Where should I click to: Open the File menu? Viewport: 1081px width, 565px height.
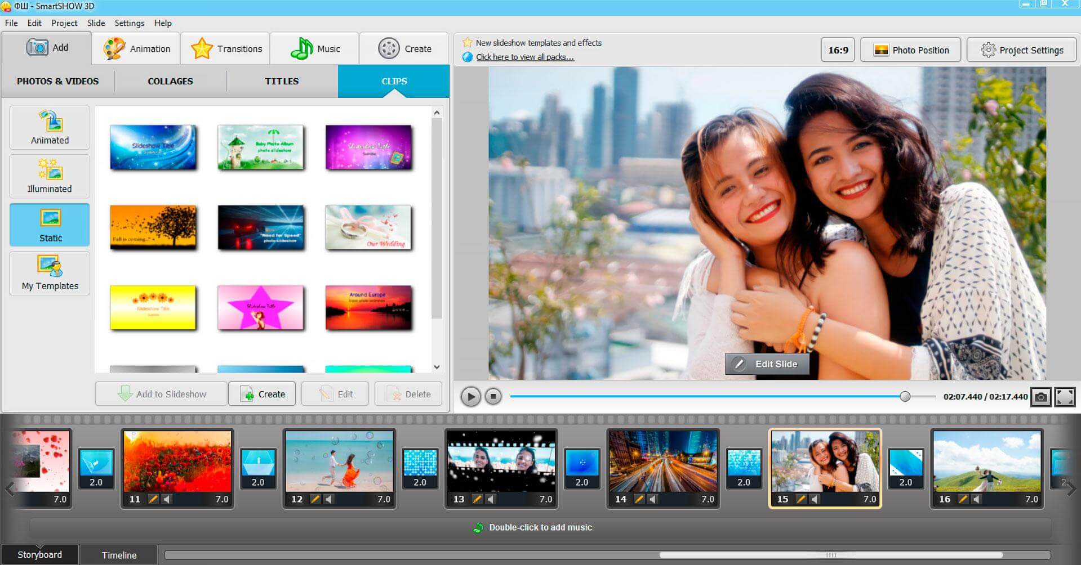tap(11, 23)
